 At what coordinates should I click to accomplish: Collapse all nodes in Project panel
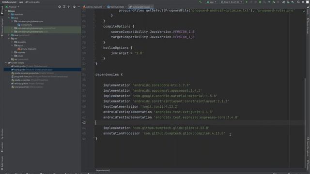coord(69,7)
